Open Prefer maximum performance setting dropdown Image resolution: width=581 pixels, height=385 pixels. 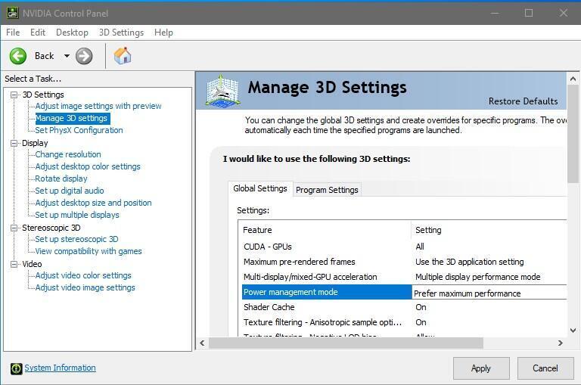tap(489, 293)
